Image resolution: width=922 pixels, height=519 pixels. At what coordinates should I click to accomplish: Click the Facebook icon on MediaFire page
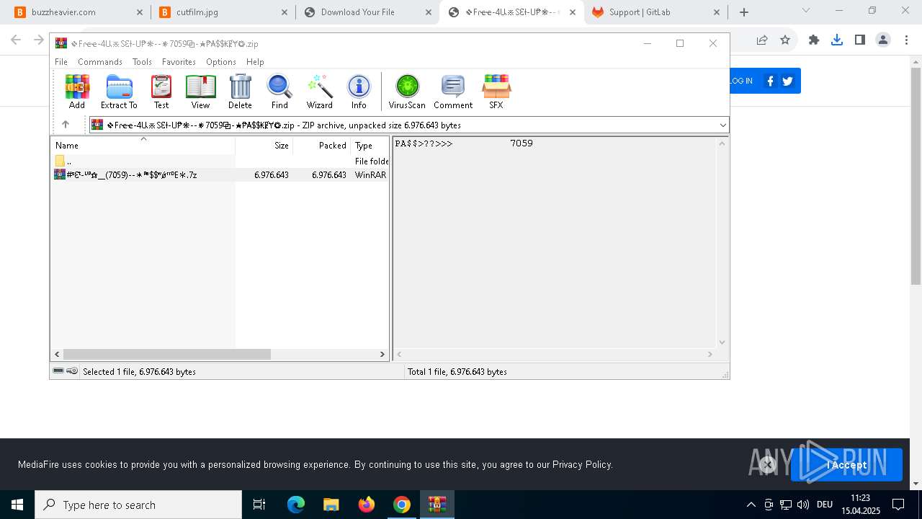pos(770,81)
